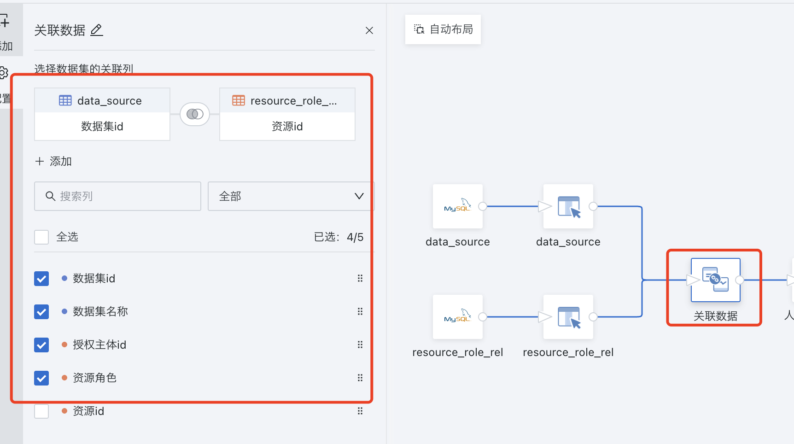Screen dimensions: 794x444
Task: Open resource_role 资源id join column selector
Action: (287, 127)
